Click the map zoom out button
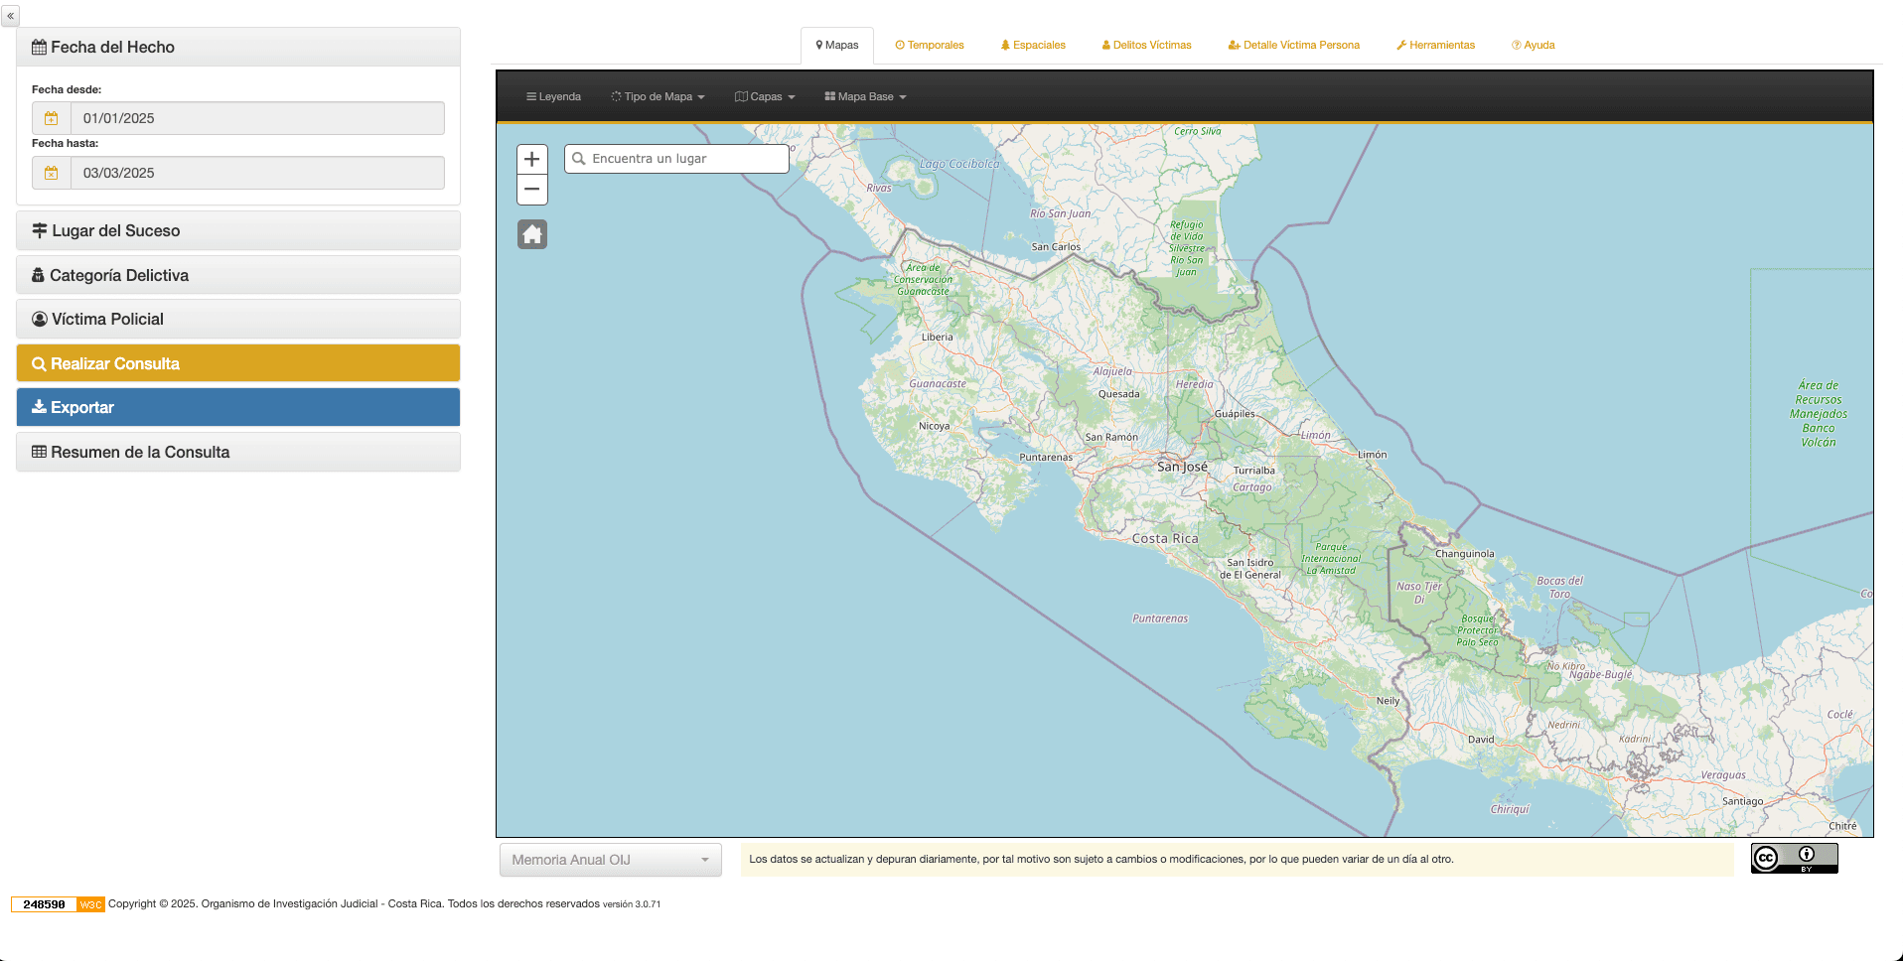This screenshot has width=1903, height=961. 532,190
